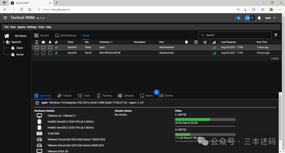Open the Notes tab
Image resolution: width=285 pixels, height=153 pixels.
click(146, 95)
